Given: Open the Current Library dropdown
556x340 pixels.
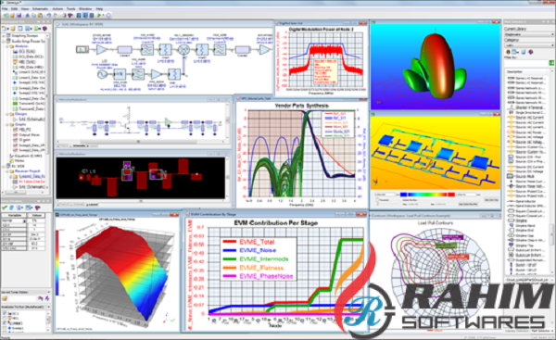Looking at the screenshot, I should pos(529,34).
